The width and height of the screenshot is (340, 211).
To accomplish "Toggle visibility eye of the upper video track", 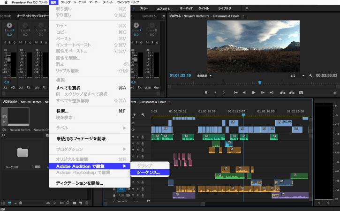I will [x=133, y=123].
